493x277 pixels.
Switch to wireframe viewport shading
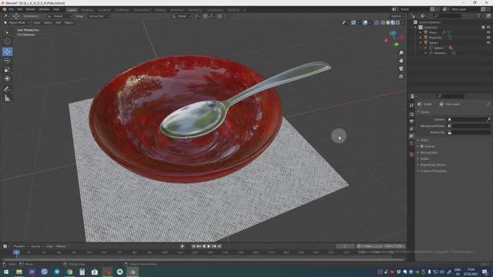(x=383, y=22)
